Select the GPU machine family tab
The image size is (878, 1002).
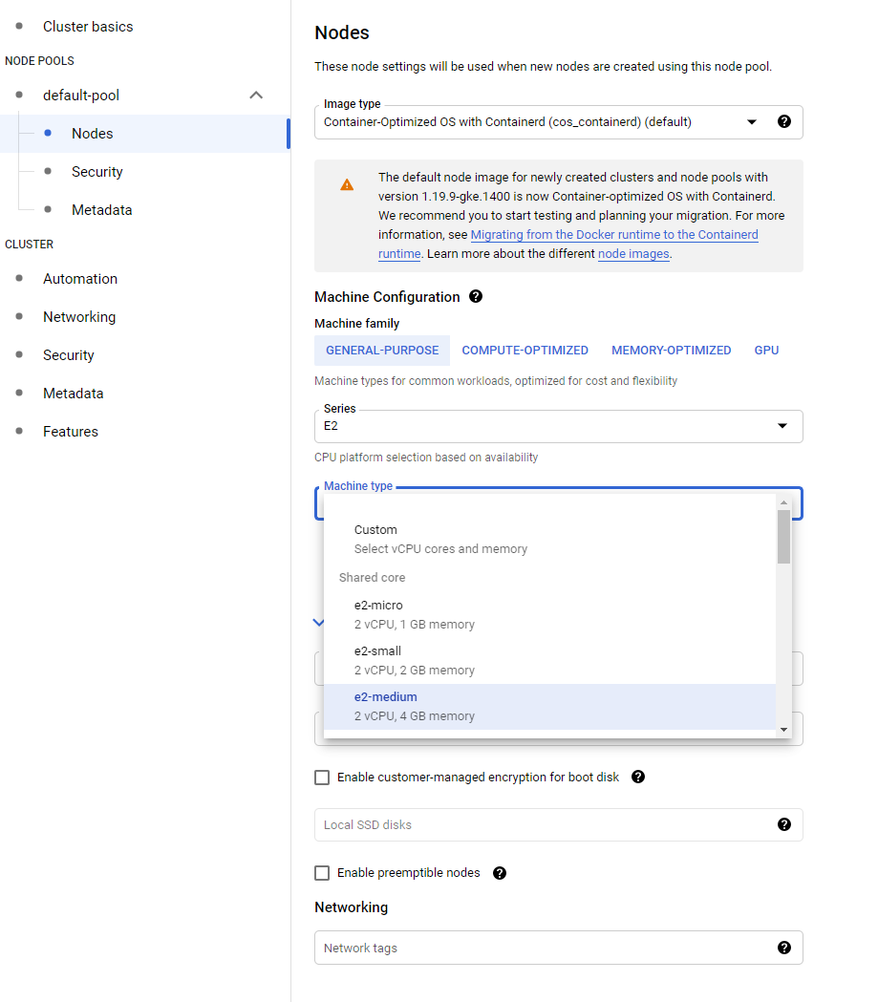(x=765, y=350)
